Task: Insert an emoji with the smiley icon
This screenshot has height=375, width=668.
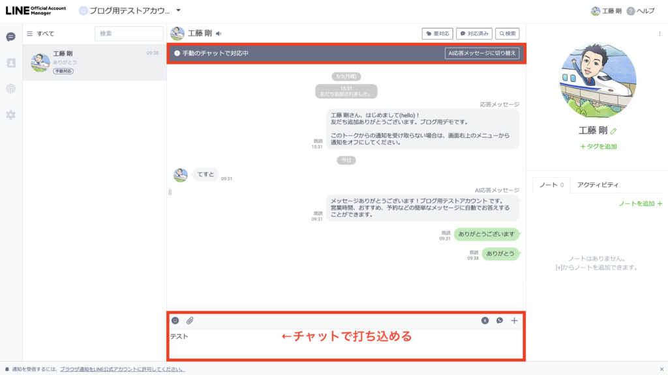Action: [x=175, y=320]
